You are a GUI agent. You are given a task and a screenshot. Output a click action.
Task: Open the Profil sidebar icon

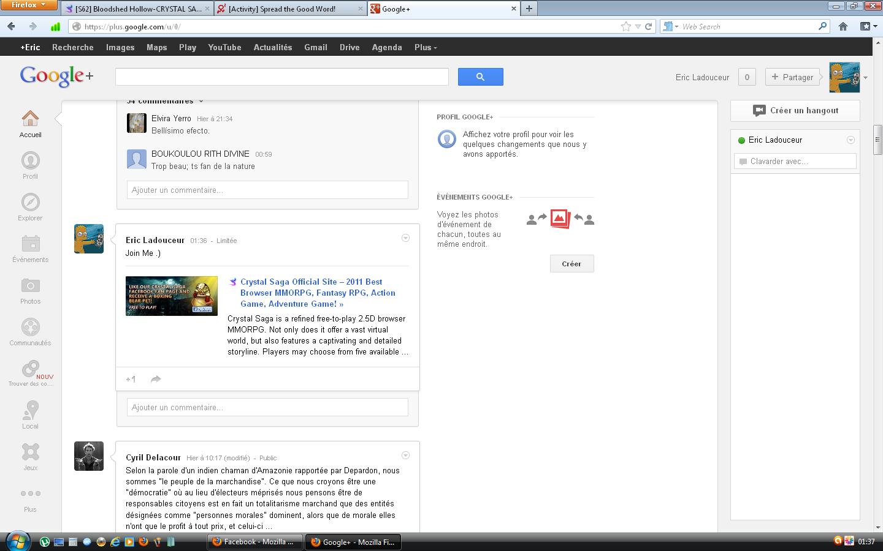[30, 161]
